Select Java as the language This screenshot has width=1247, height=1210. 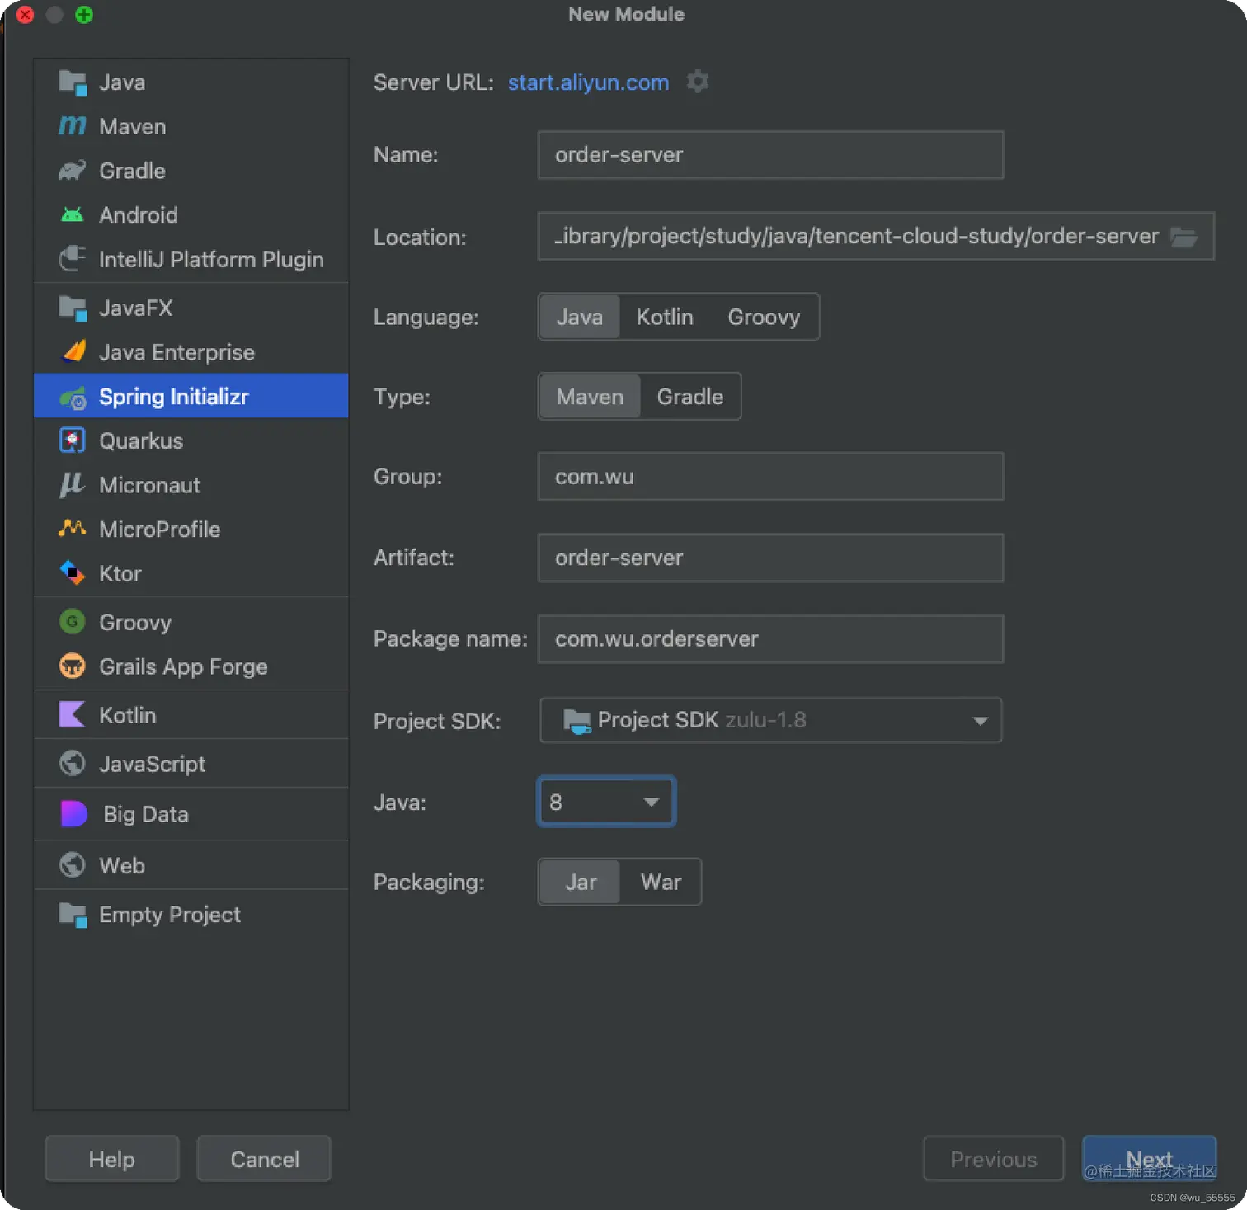point(580,317)
